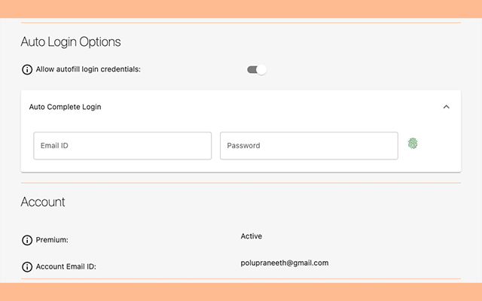The image size is (482, 301).
Task: Click the Premium label text
Action: [x=52, y=240]
